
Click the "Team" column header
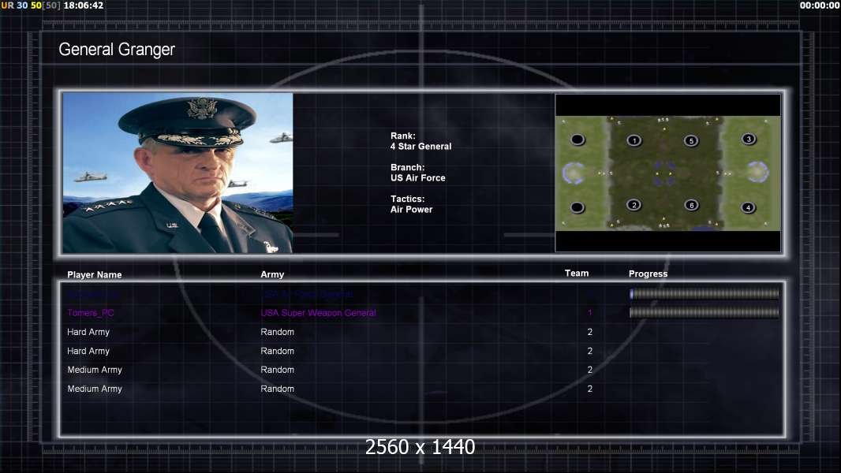[x=577, y=274]
